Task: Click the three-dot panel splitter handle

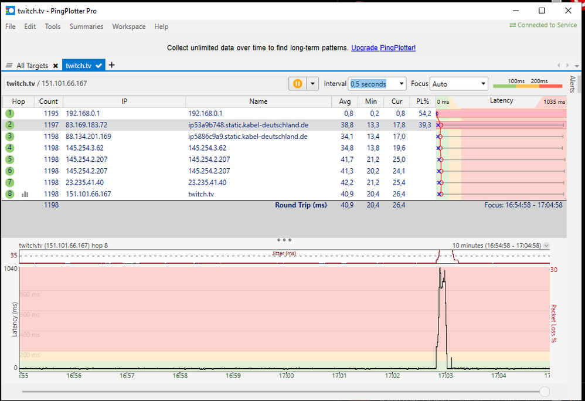Action: [x=284, y=240]
